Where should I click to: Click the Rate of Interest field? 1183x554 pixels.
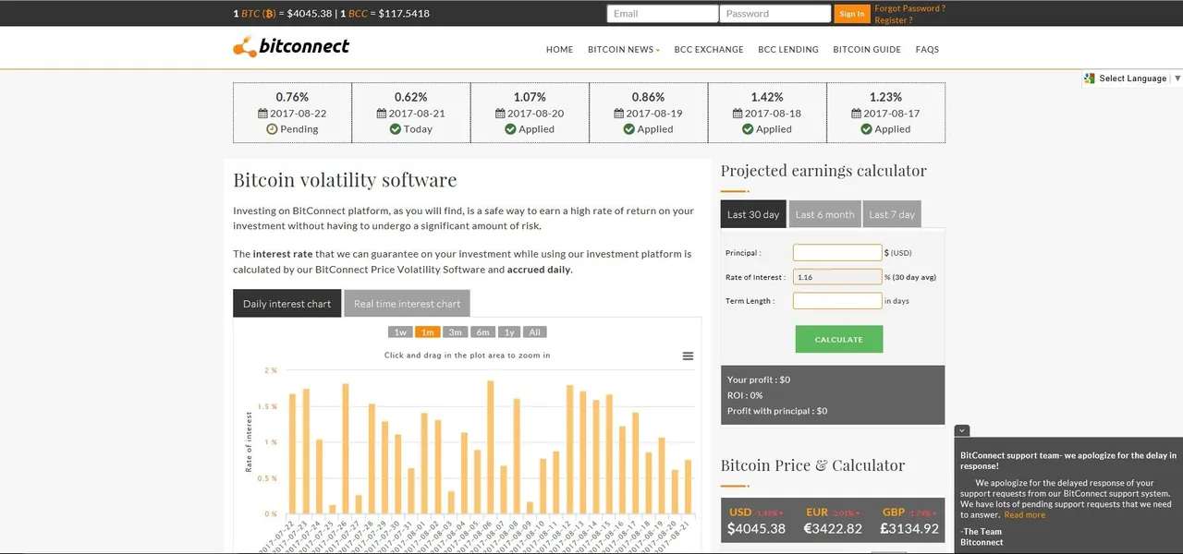[837, 277]
